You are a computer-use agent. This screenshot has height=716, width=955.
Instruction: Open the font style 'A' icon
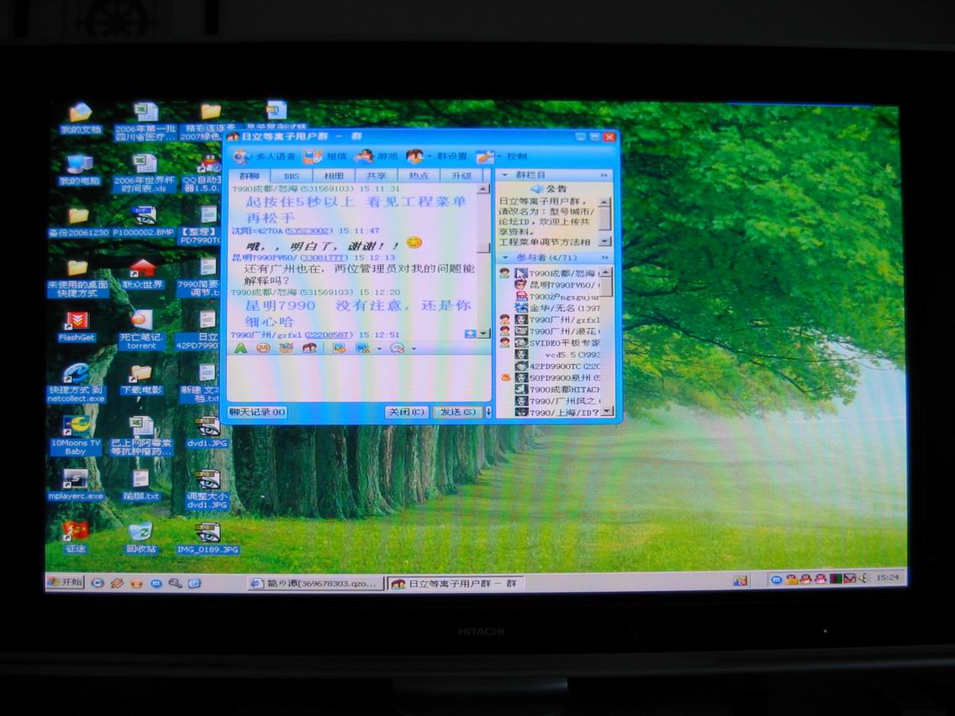[x=240, y=348]
